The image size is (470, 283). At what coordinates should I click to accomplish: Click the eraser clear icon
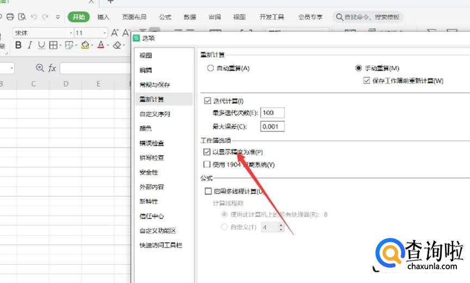point(117,45)
